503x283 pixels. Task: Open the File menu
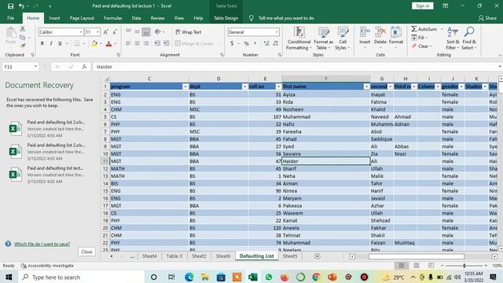(x=10, y=18)
